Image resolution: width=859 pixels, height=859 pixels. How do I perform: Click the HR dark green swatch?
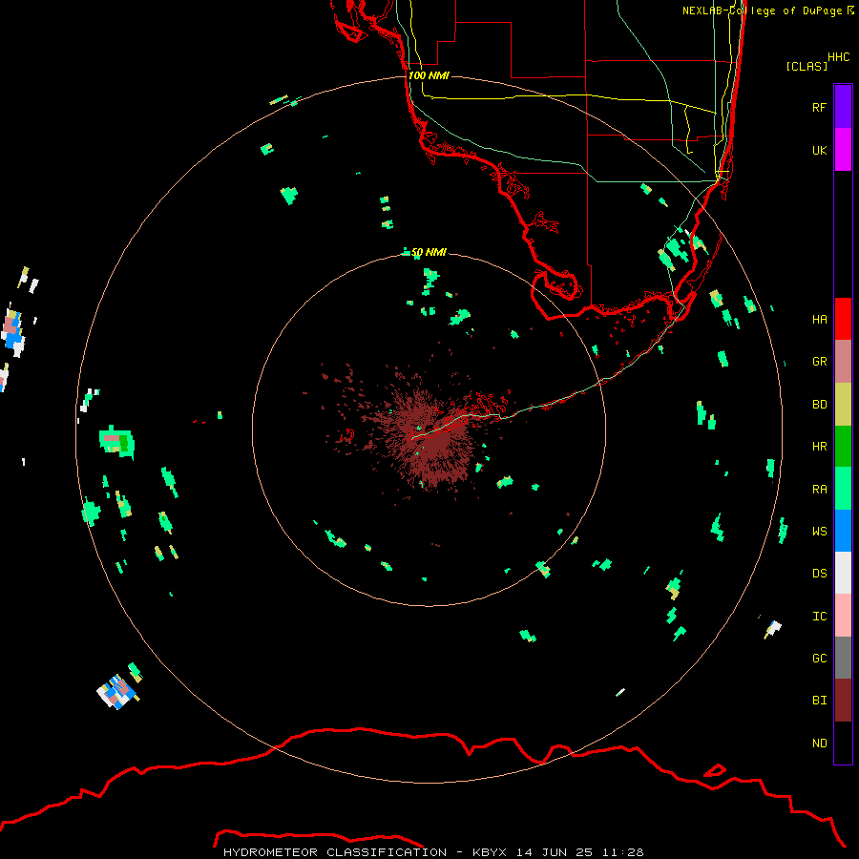(x=843, y=447)
